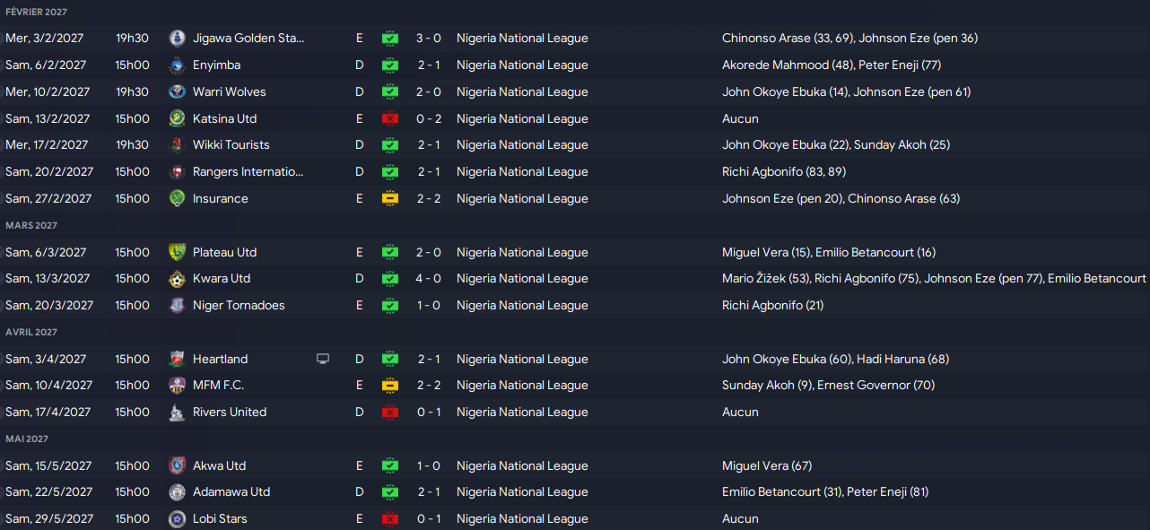The width and height of the screenshot is (1150, 530).
Task: Click the Rivers United club badge
Action: point(178,412)
